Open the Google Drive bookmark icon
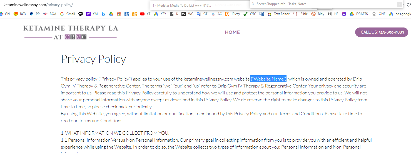 111,14
